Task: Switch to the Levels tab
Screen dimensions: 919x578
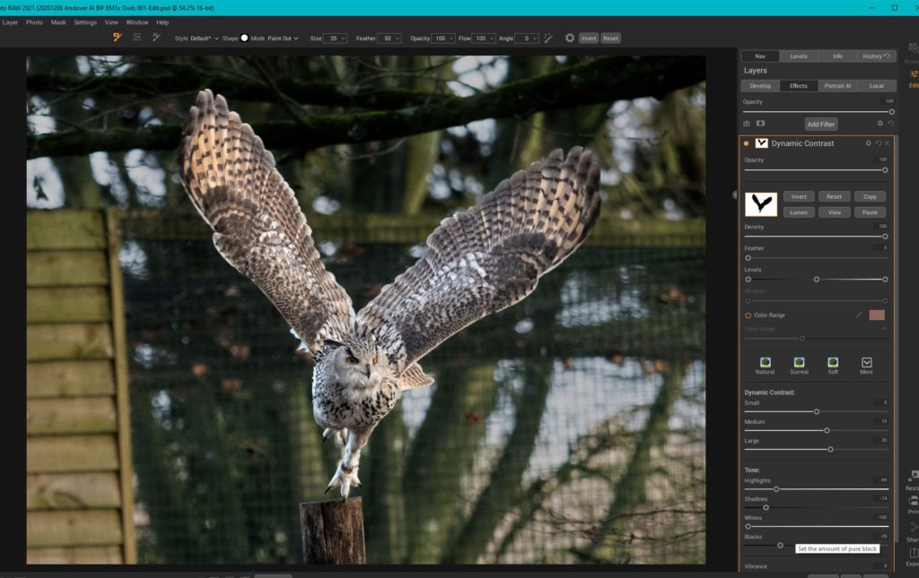Action: (x=798, y=56)
